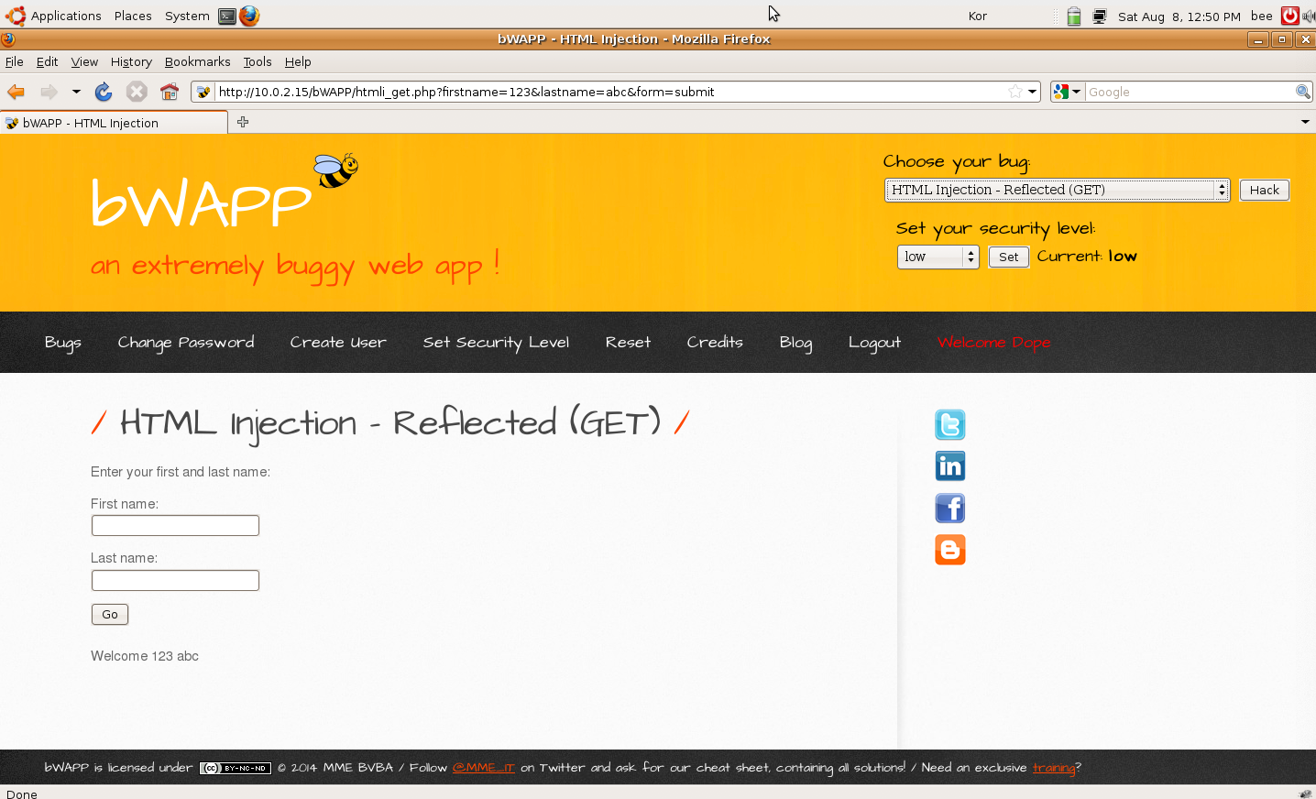Open the History menu
Screen dimensions: 1316x799
131,61
